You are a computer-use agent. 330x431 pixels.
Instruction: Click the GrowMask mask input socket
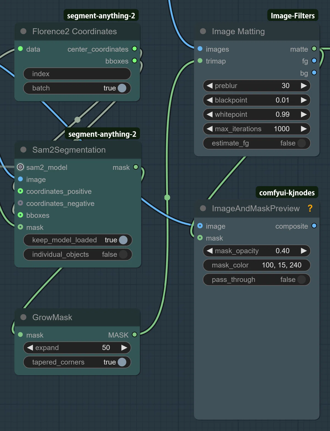pyautogui.click(x=20, y=335)
